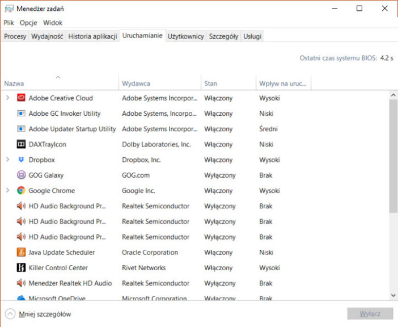Select the Killer Control Center name
398x327 pixels.
[x=58, y=267]
